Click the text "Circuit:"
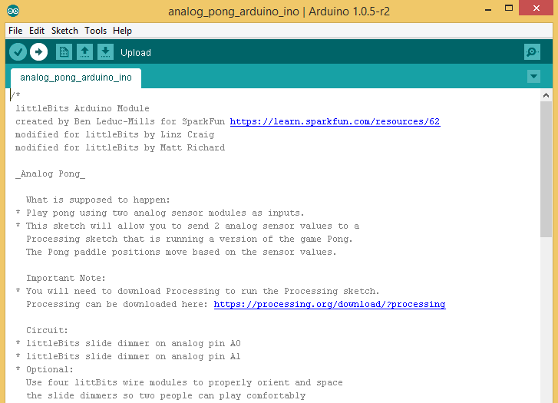The image size is (558, 403). 47,330
